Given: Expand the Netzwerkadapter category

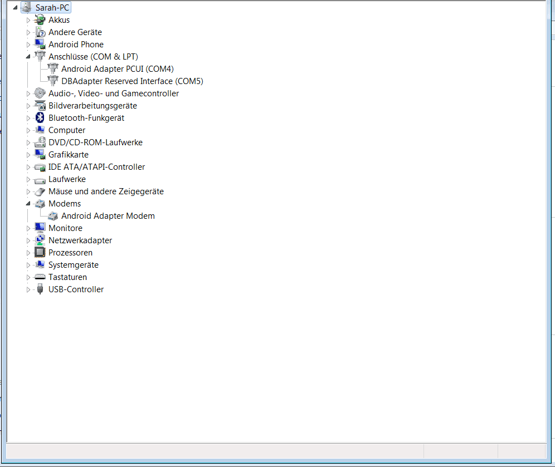Looking at the screenshot, I should 28,240.
